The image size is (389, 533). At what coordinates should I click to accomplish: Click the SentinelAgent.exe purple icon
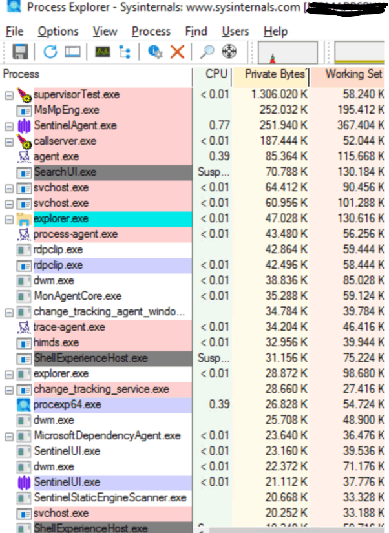(24, 126)
